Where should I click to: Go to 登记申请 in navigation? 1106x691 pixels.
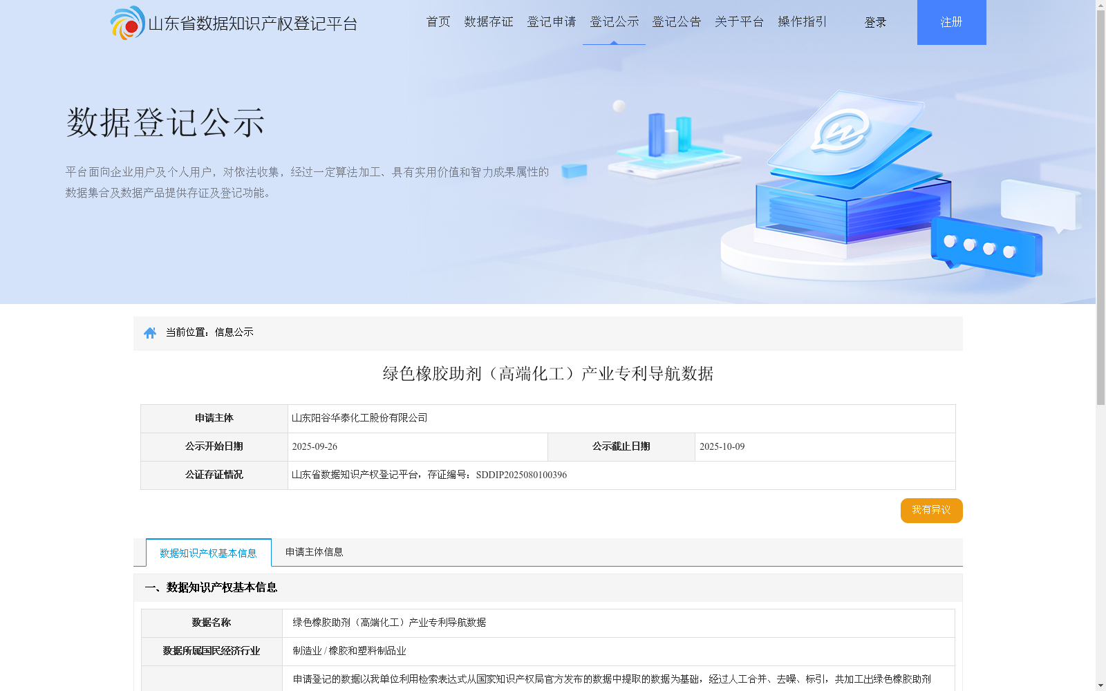552,22
